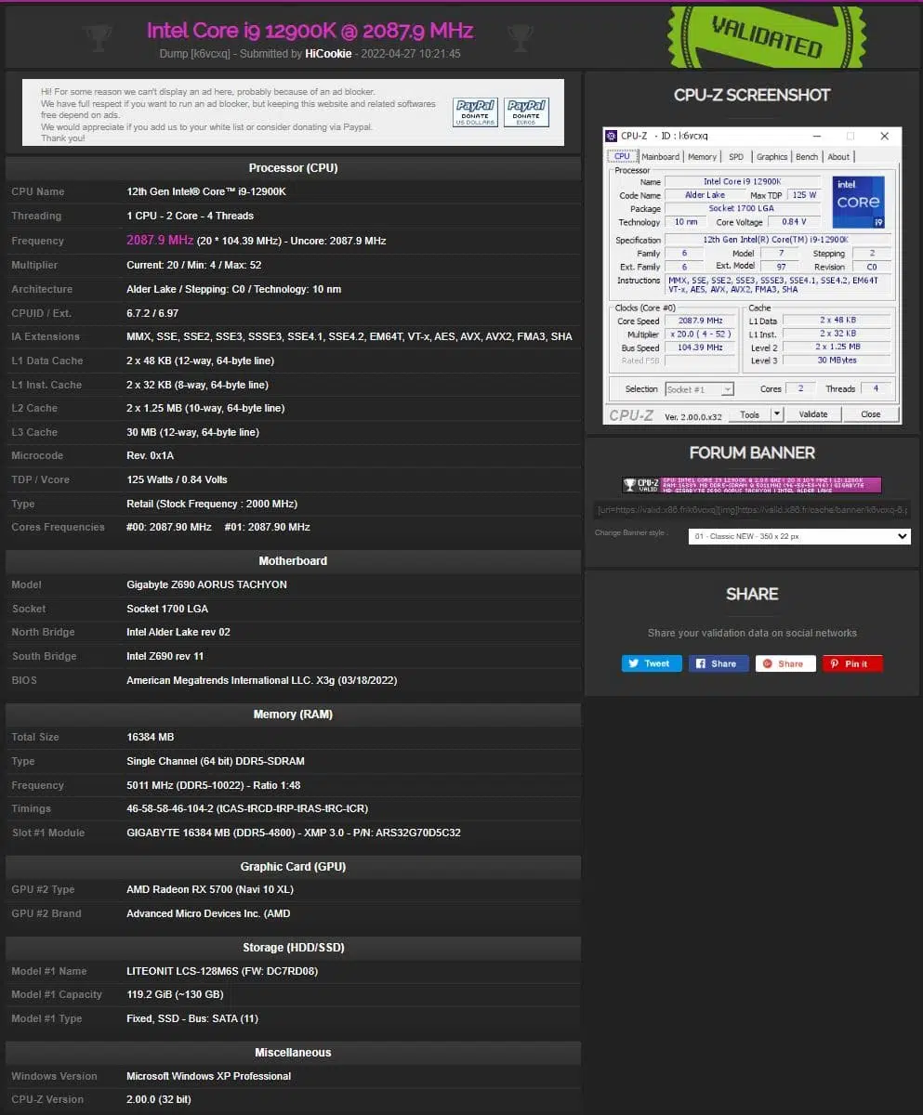The image size is (923, 1115).
Task: Share the validation on Facebook
Action: pos(719,663)
